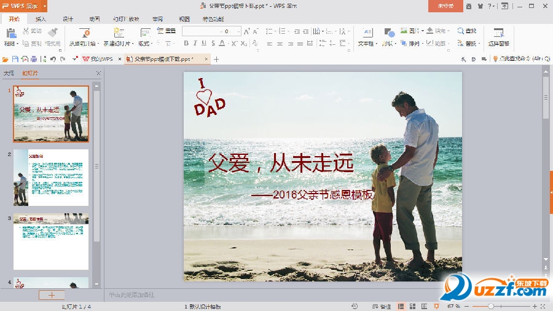The width and height of the screenshot is (553, 311).
Task: Click the Save icon in quick toolbar
Action: pos(15,59)
